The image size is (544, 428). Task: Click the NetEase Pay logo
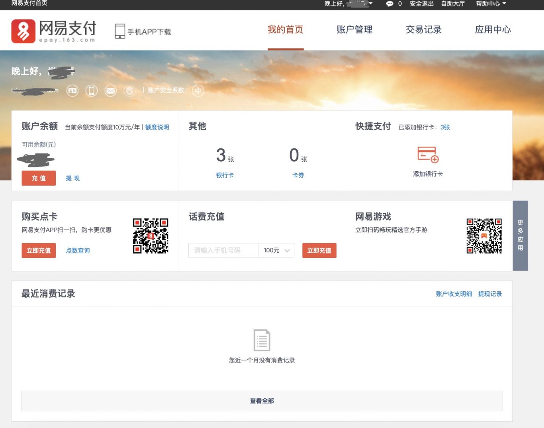[54, 31]
